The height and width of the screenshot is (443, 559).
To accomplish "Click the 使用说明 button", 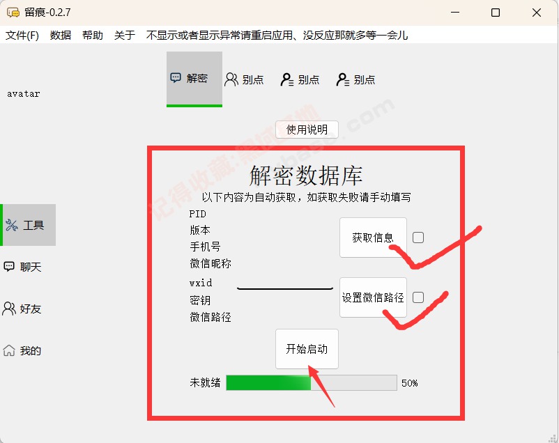I will pos(307,130).
